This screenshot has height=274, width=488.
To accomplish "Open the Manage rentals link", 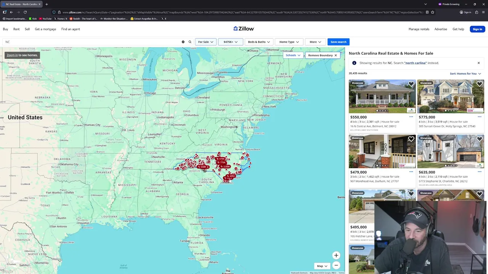I will click(x=419, y=29).
